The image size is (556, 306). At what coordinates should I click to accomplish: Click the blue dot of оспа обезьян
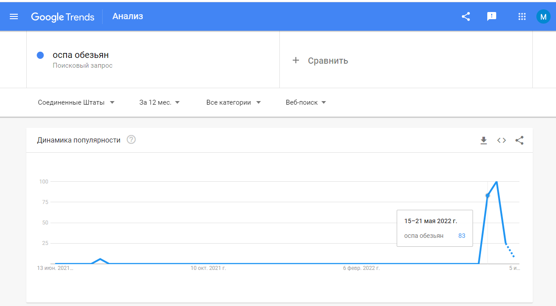[x=40, y=55]
